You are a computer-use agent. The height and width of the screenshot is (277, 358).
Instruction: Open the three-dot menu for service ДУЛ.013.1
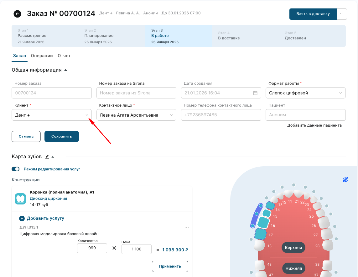[x=187, y=227]
